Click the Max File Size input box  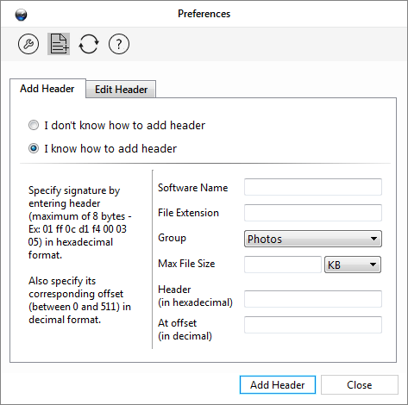283,265
